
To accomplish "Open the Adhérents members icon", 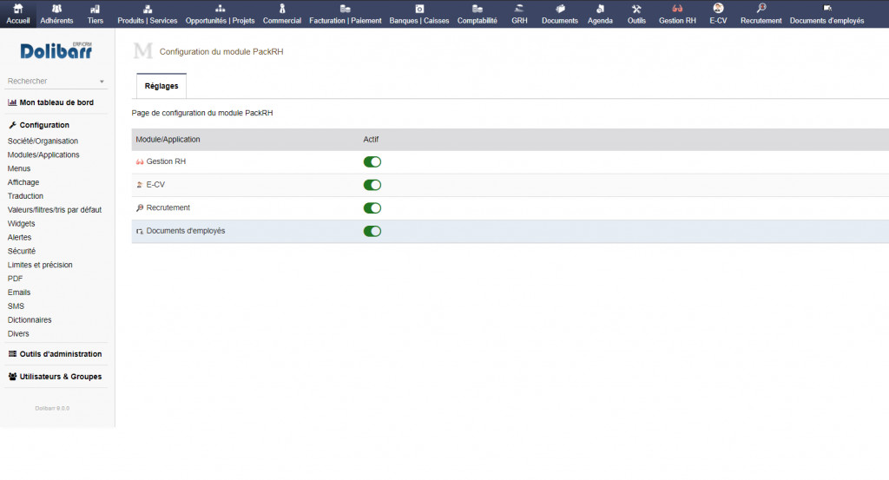I will [x=56, y=9].
